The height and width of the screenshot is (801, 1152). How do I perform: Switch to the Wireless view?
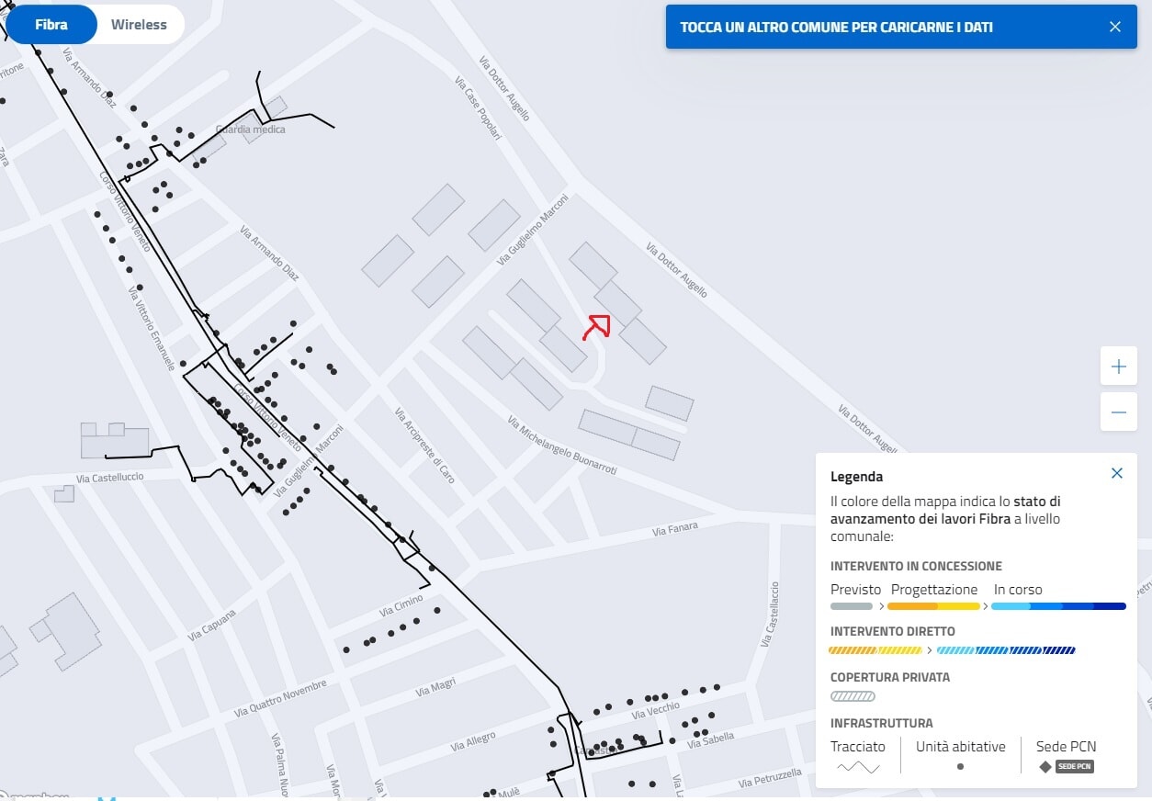pyautogui.click(x=139, y=25)
